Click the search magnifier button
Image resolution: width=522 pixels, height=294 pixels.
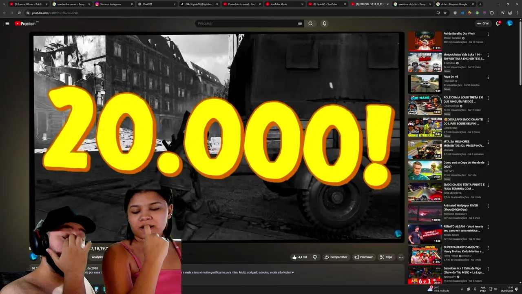click(x=310, y=23)
